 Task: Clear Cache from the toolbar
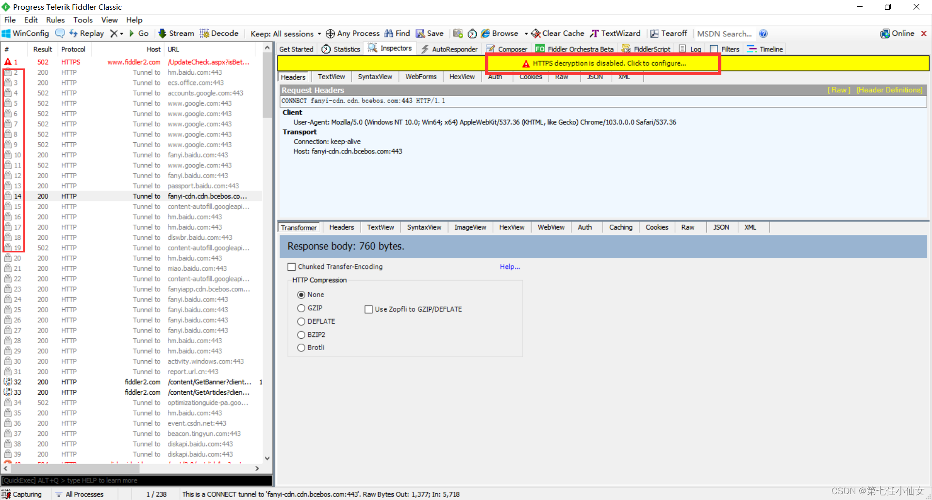(558, 33)
